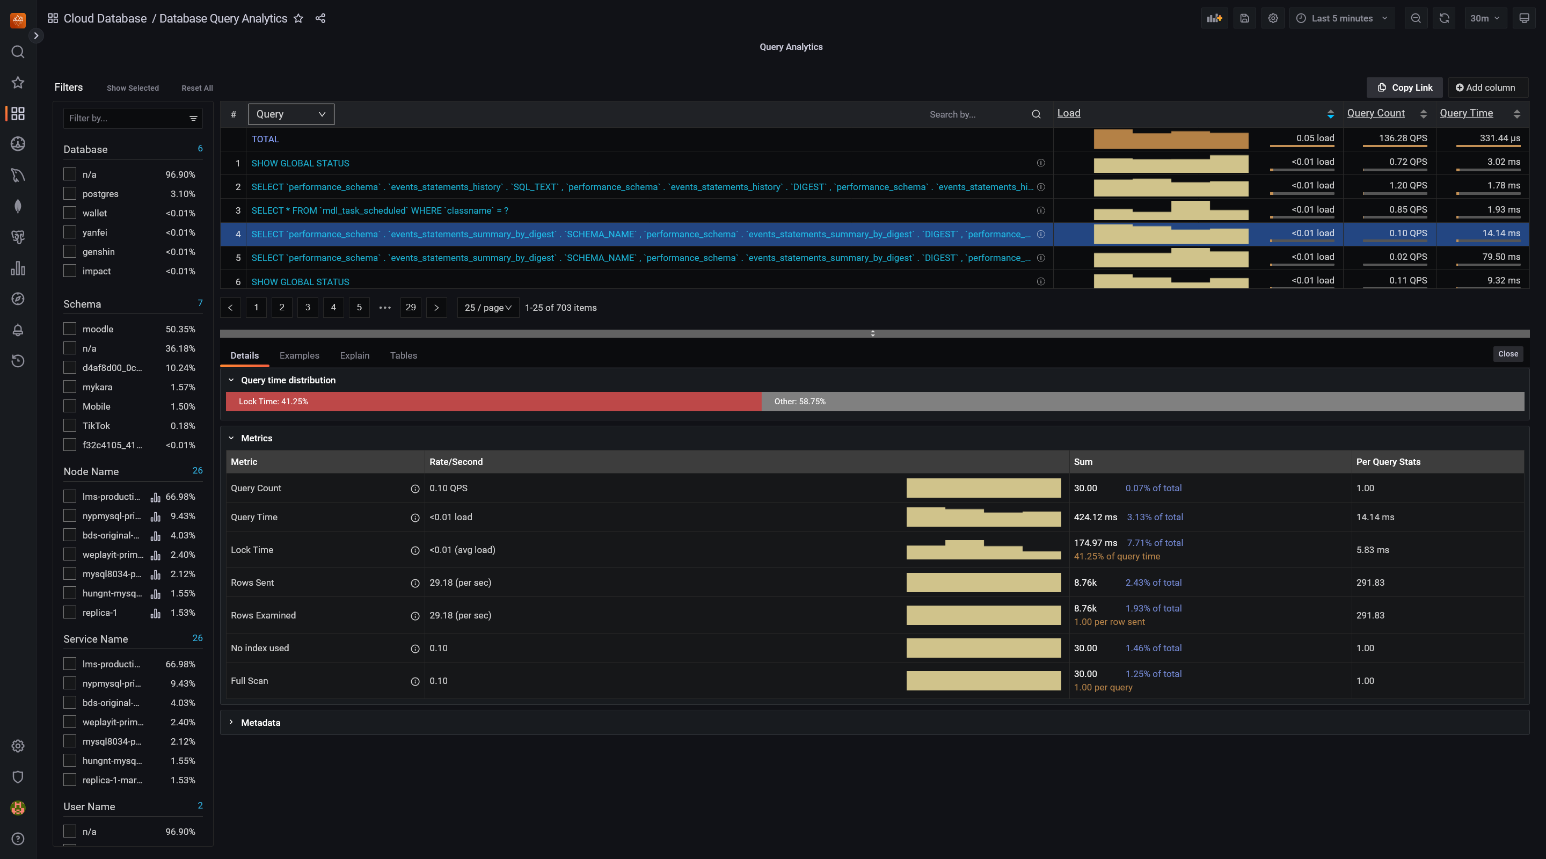Cycle the view mode monitor icon
1546x859 pixels.
[1524, 19]
